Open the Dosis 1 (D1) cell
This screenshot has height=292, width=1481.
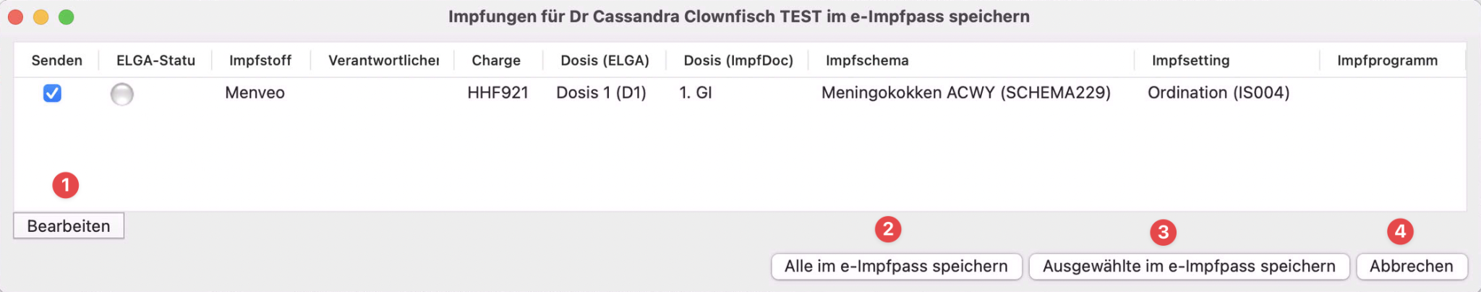coord(601,93)
